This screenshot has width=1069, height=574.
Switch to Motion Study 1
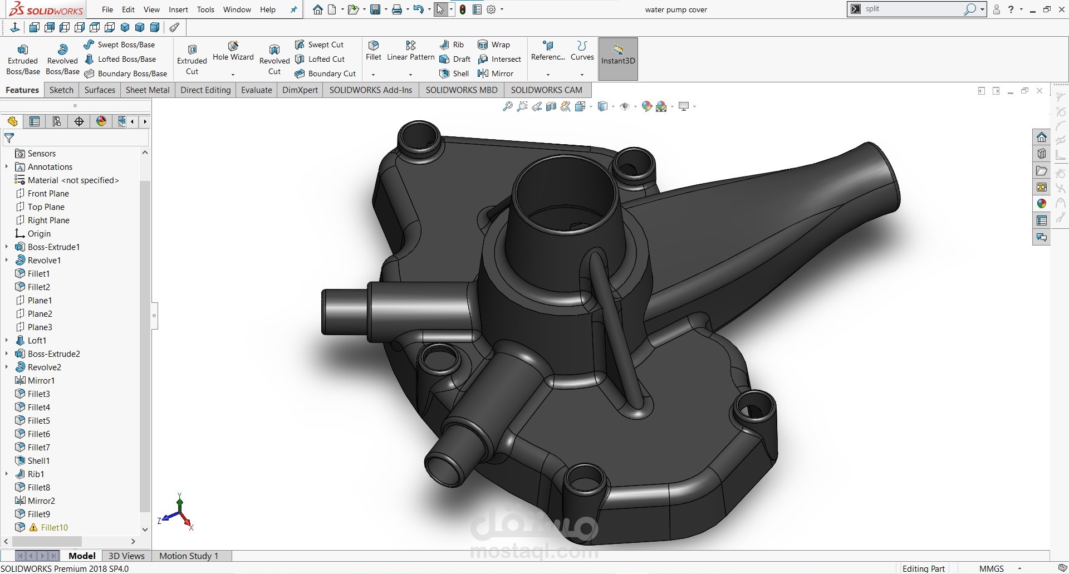coord(188,555)
